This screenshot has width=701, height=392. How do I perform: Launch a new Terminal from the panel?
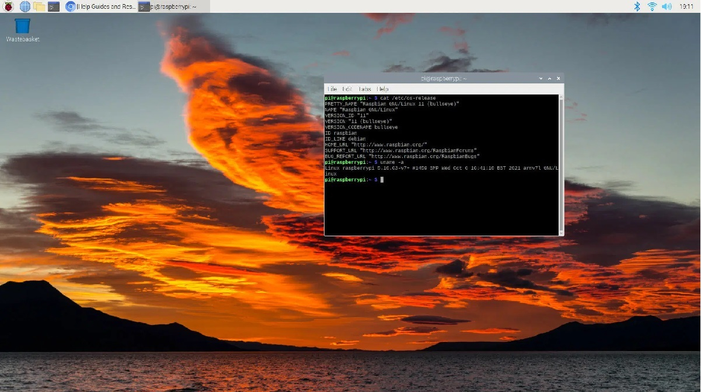coord(54,6)
